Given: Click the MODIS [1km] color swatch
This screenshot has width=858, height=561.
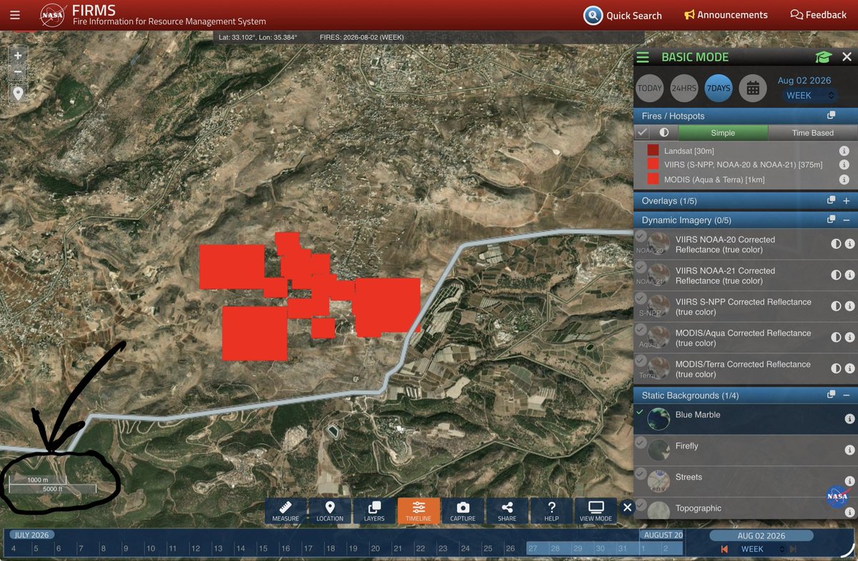Looking at the screenshot, I should click(x=653, y=179).
